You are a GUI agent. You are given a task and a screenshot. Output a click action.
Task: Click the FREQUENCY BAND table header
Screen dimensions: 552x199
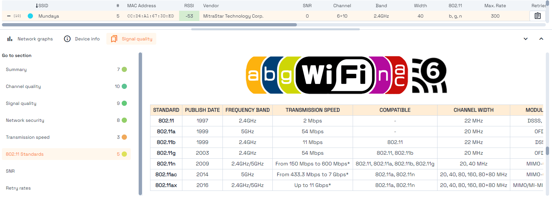[x=248, y=110]
